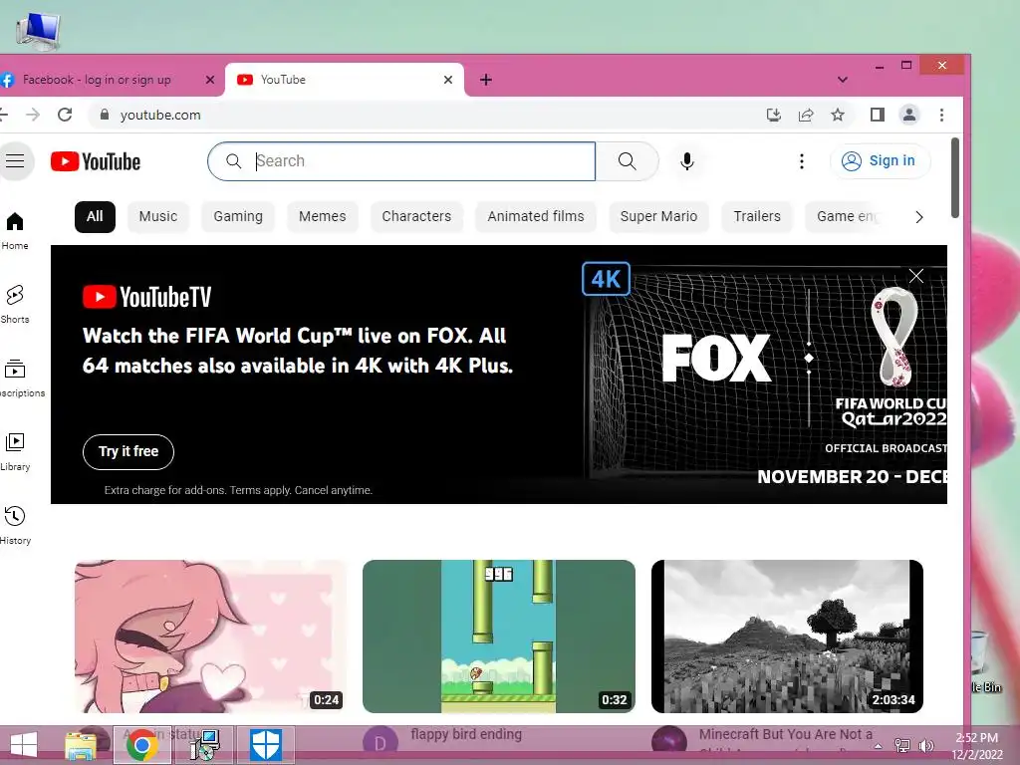The height and width of the screenshot is (765, 1020).
Task: Bookmark this page with the star icon
Action: click(838, 115)
